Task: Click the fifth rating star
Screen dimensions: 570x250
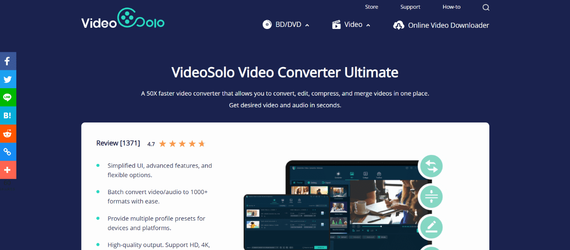Action: point(202,143)
